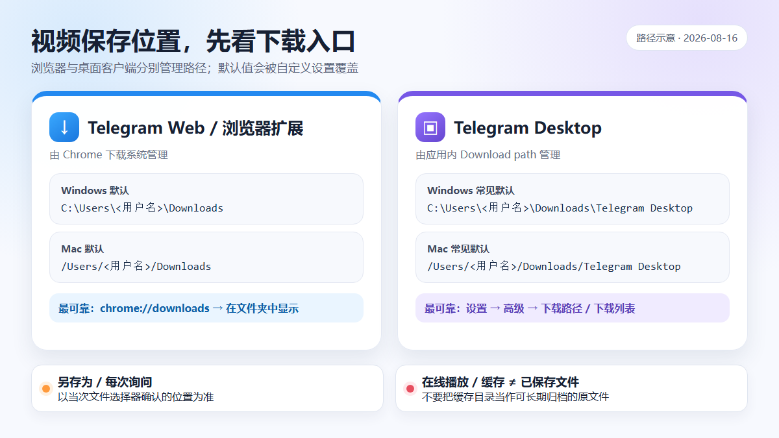
Task: Click the 在线播放 / 缓存 ≠ 已保存文件 heading
Action: [x=501, y=382]
